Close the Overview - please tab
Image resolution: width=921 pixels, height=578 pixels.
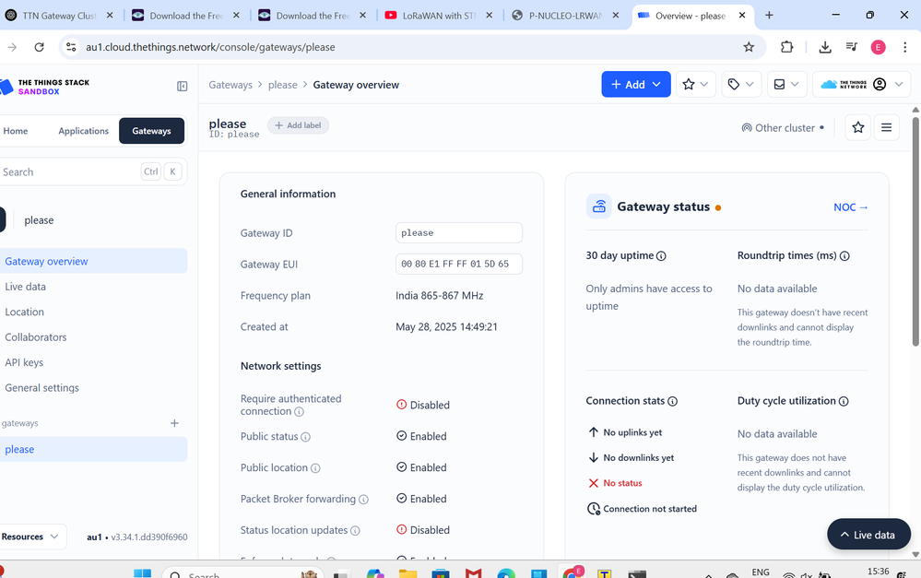742,16
